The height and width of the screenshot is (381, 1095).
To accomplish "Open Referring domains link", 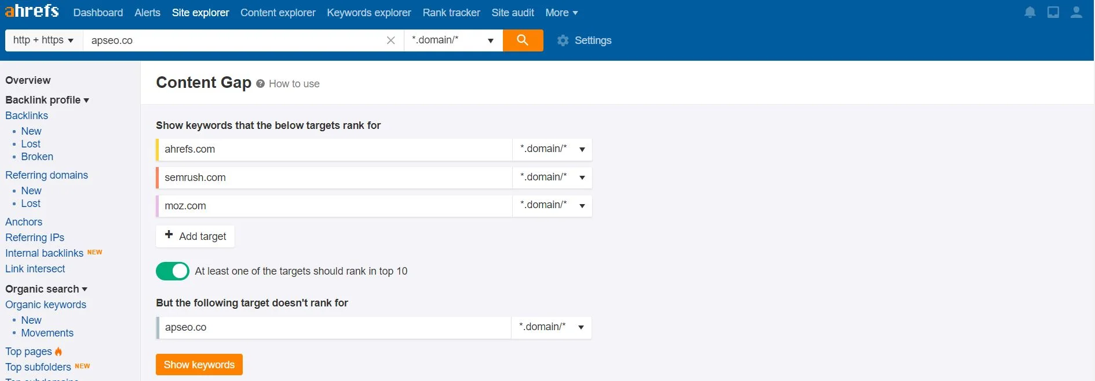I will 47,175.
